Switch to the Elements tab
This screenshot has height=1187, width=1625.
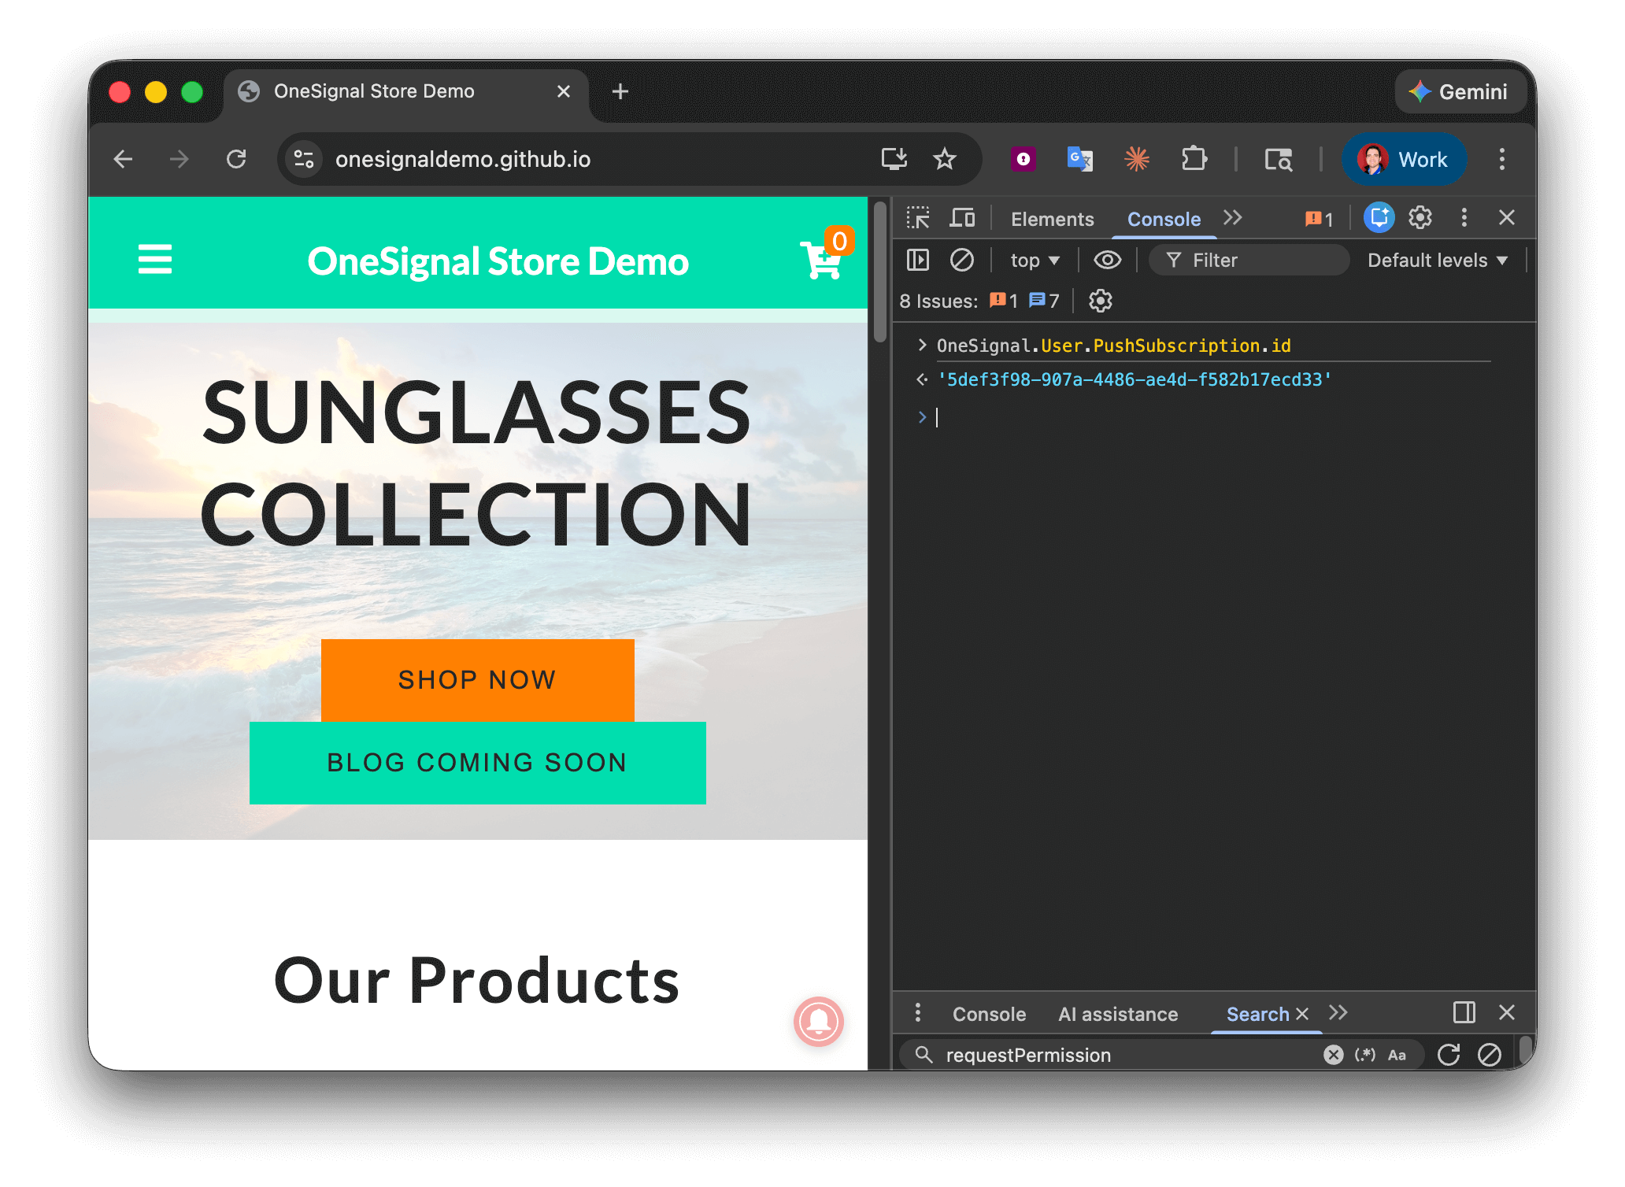pyautogui.click(x=1052, y=219)
